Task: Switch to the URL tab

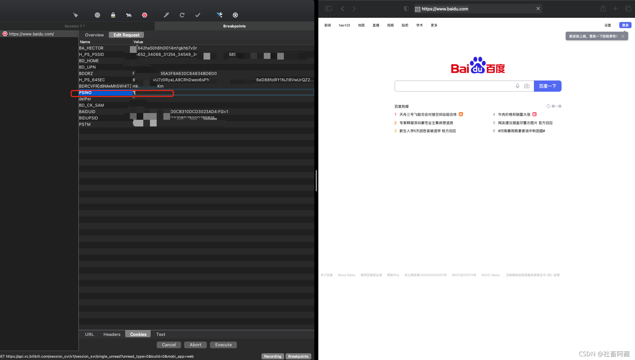Action: 89,334
